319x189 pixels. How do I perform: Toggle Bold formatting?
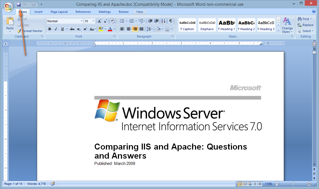click(x=50, y=29)
